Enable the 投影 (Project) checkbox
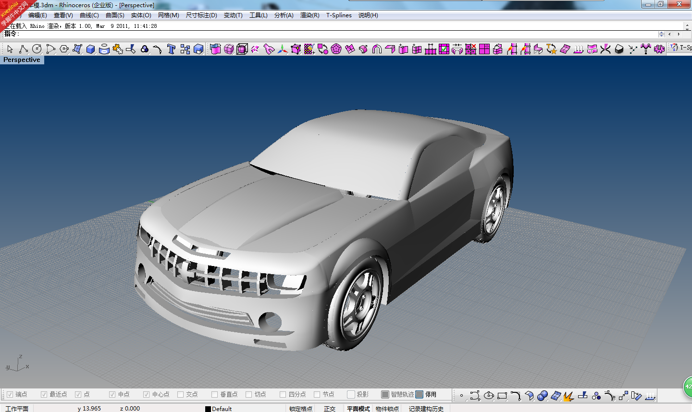This screenshot has width=692, height=412. point(351,394)
